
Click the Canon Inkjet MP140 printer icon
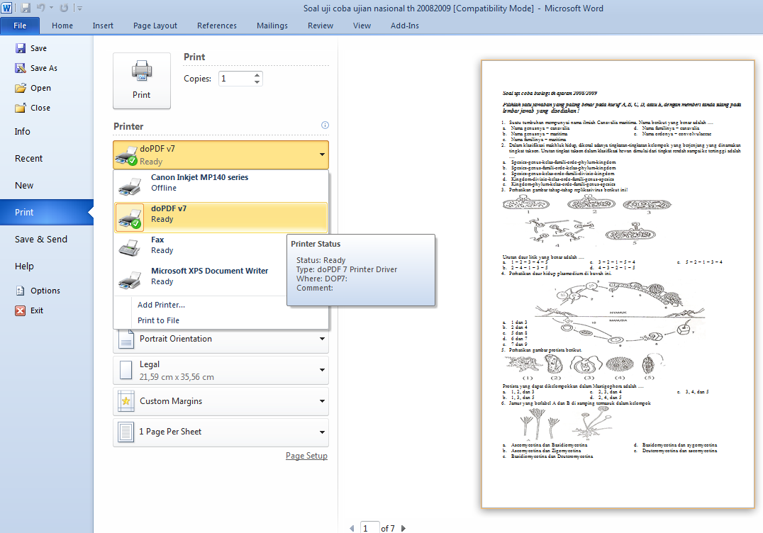tap(130, 185)
